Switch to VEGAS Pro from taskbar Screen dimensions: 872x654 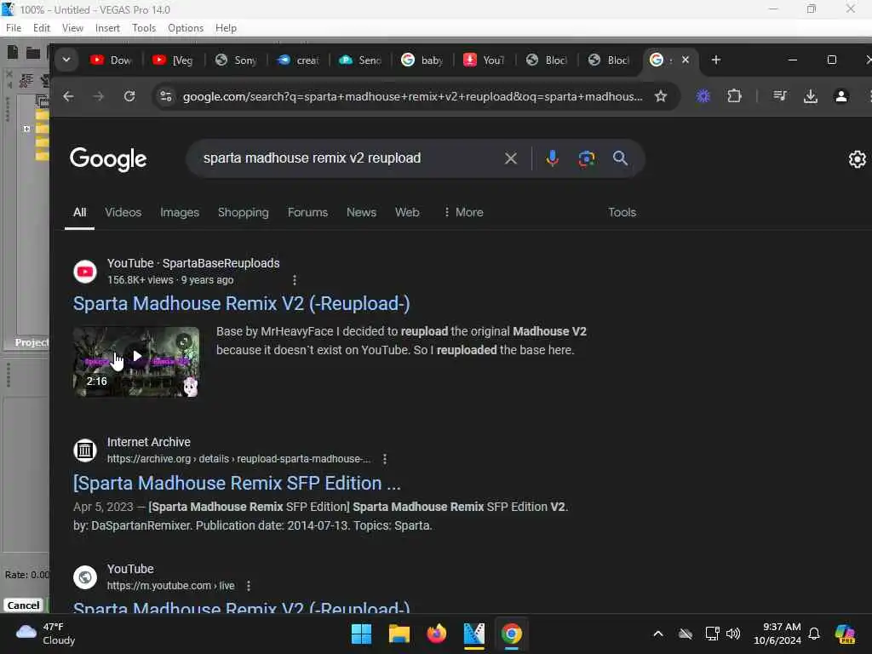click(x=473, y=634)
